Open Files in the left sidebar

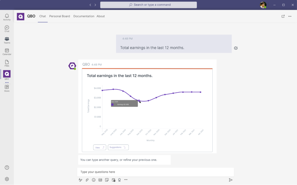[7, 63]
